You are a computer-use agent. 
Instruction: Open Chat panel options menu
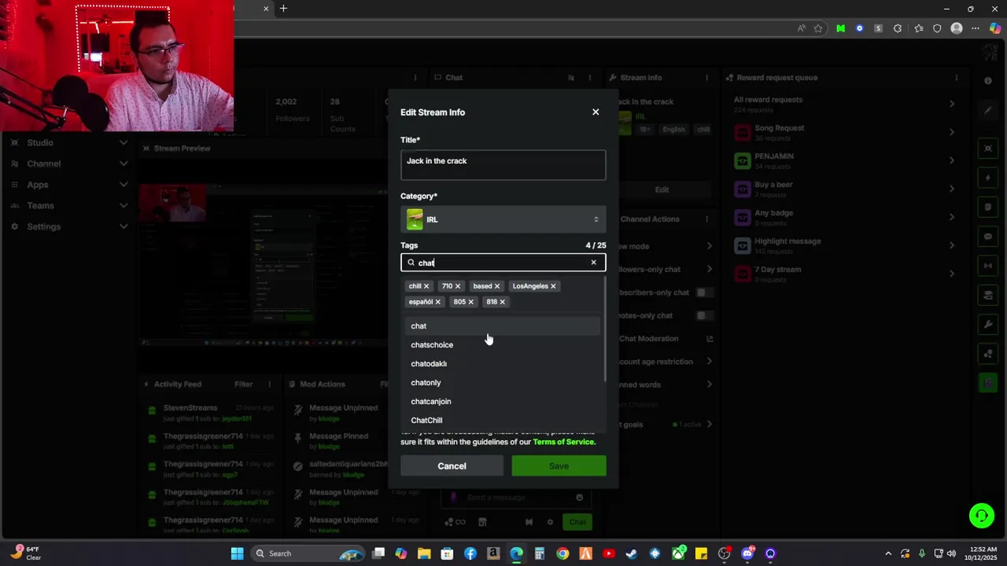coord(590,78)
